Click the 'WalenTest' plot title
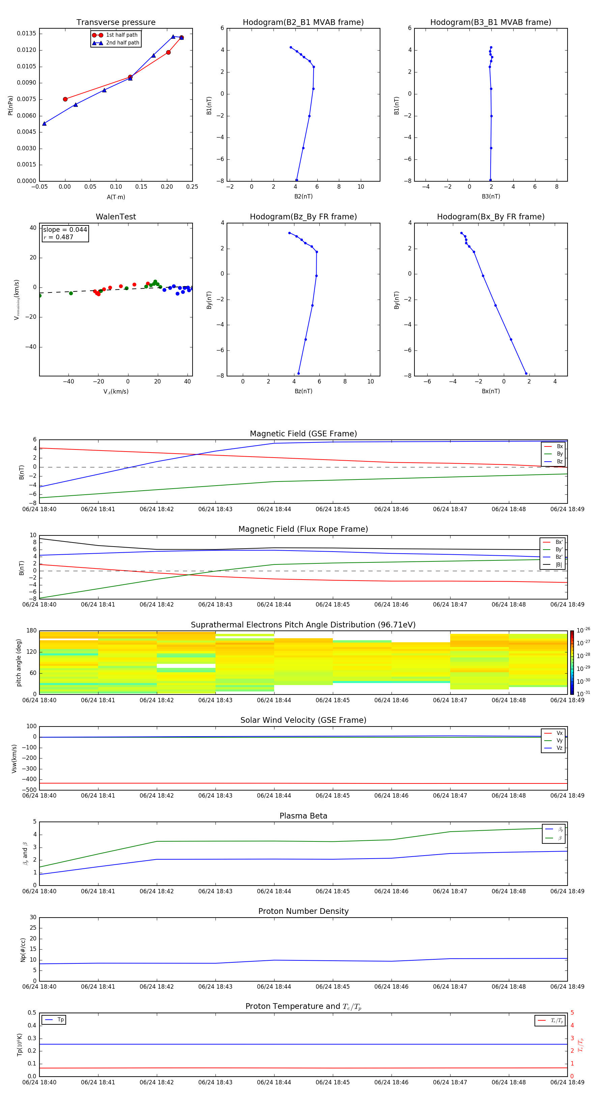Viewport: 607px width, 1112px height. pos(116,217)
